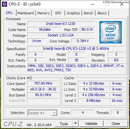Screen dimensions: 130x129
Task: Show the About tab
Action: click(102, 13)
